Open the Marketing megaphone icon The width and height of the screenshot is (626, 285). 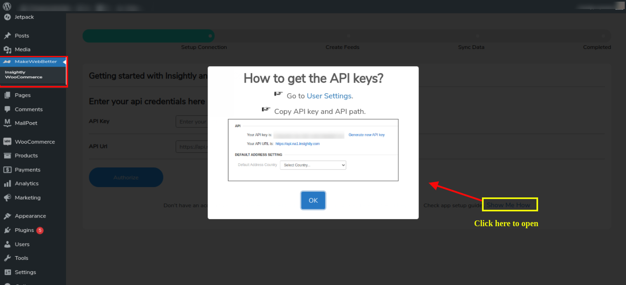click(x=7, y=197)
